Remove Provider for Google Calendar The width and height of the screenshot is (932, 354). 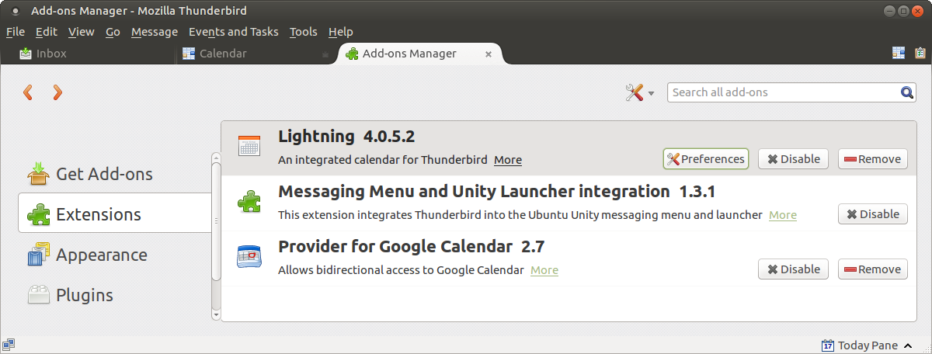(872, 269)
